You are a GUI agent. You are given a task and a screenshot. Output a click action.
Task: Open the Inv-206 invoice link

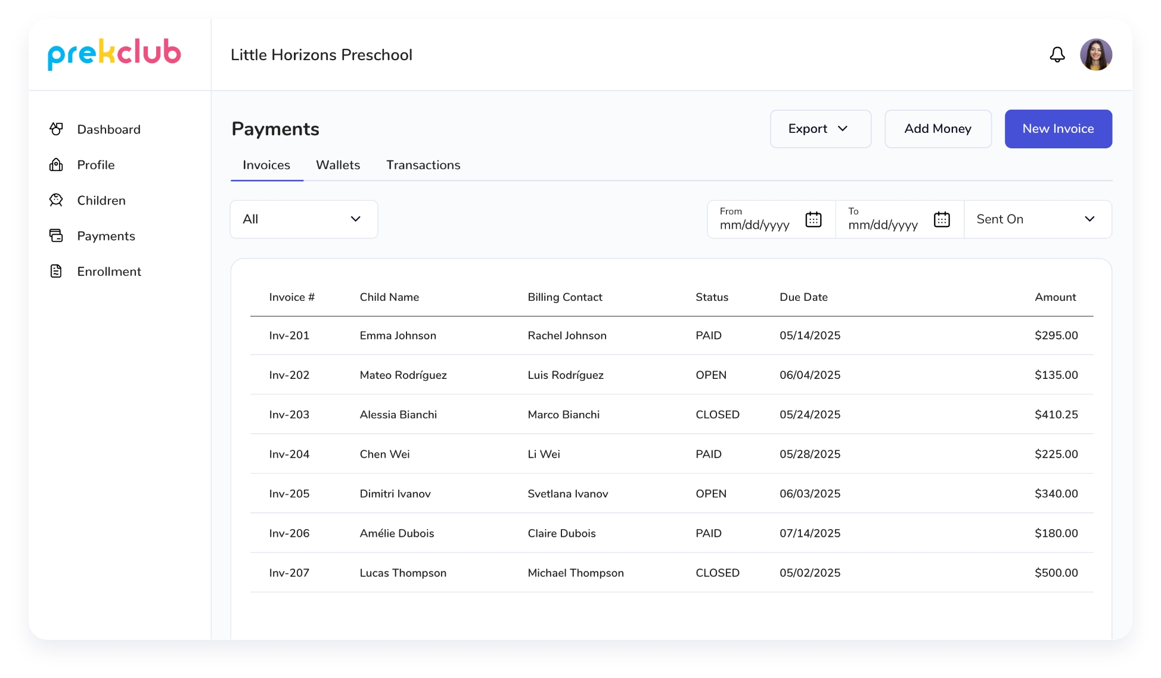(289, 533)
